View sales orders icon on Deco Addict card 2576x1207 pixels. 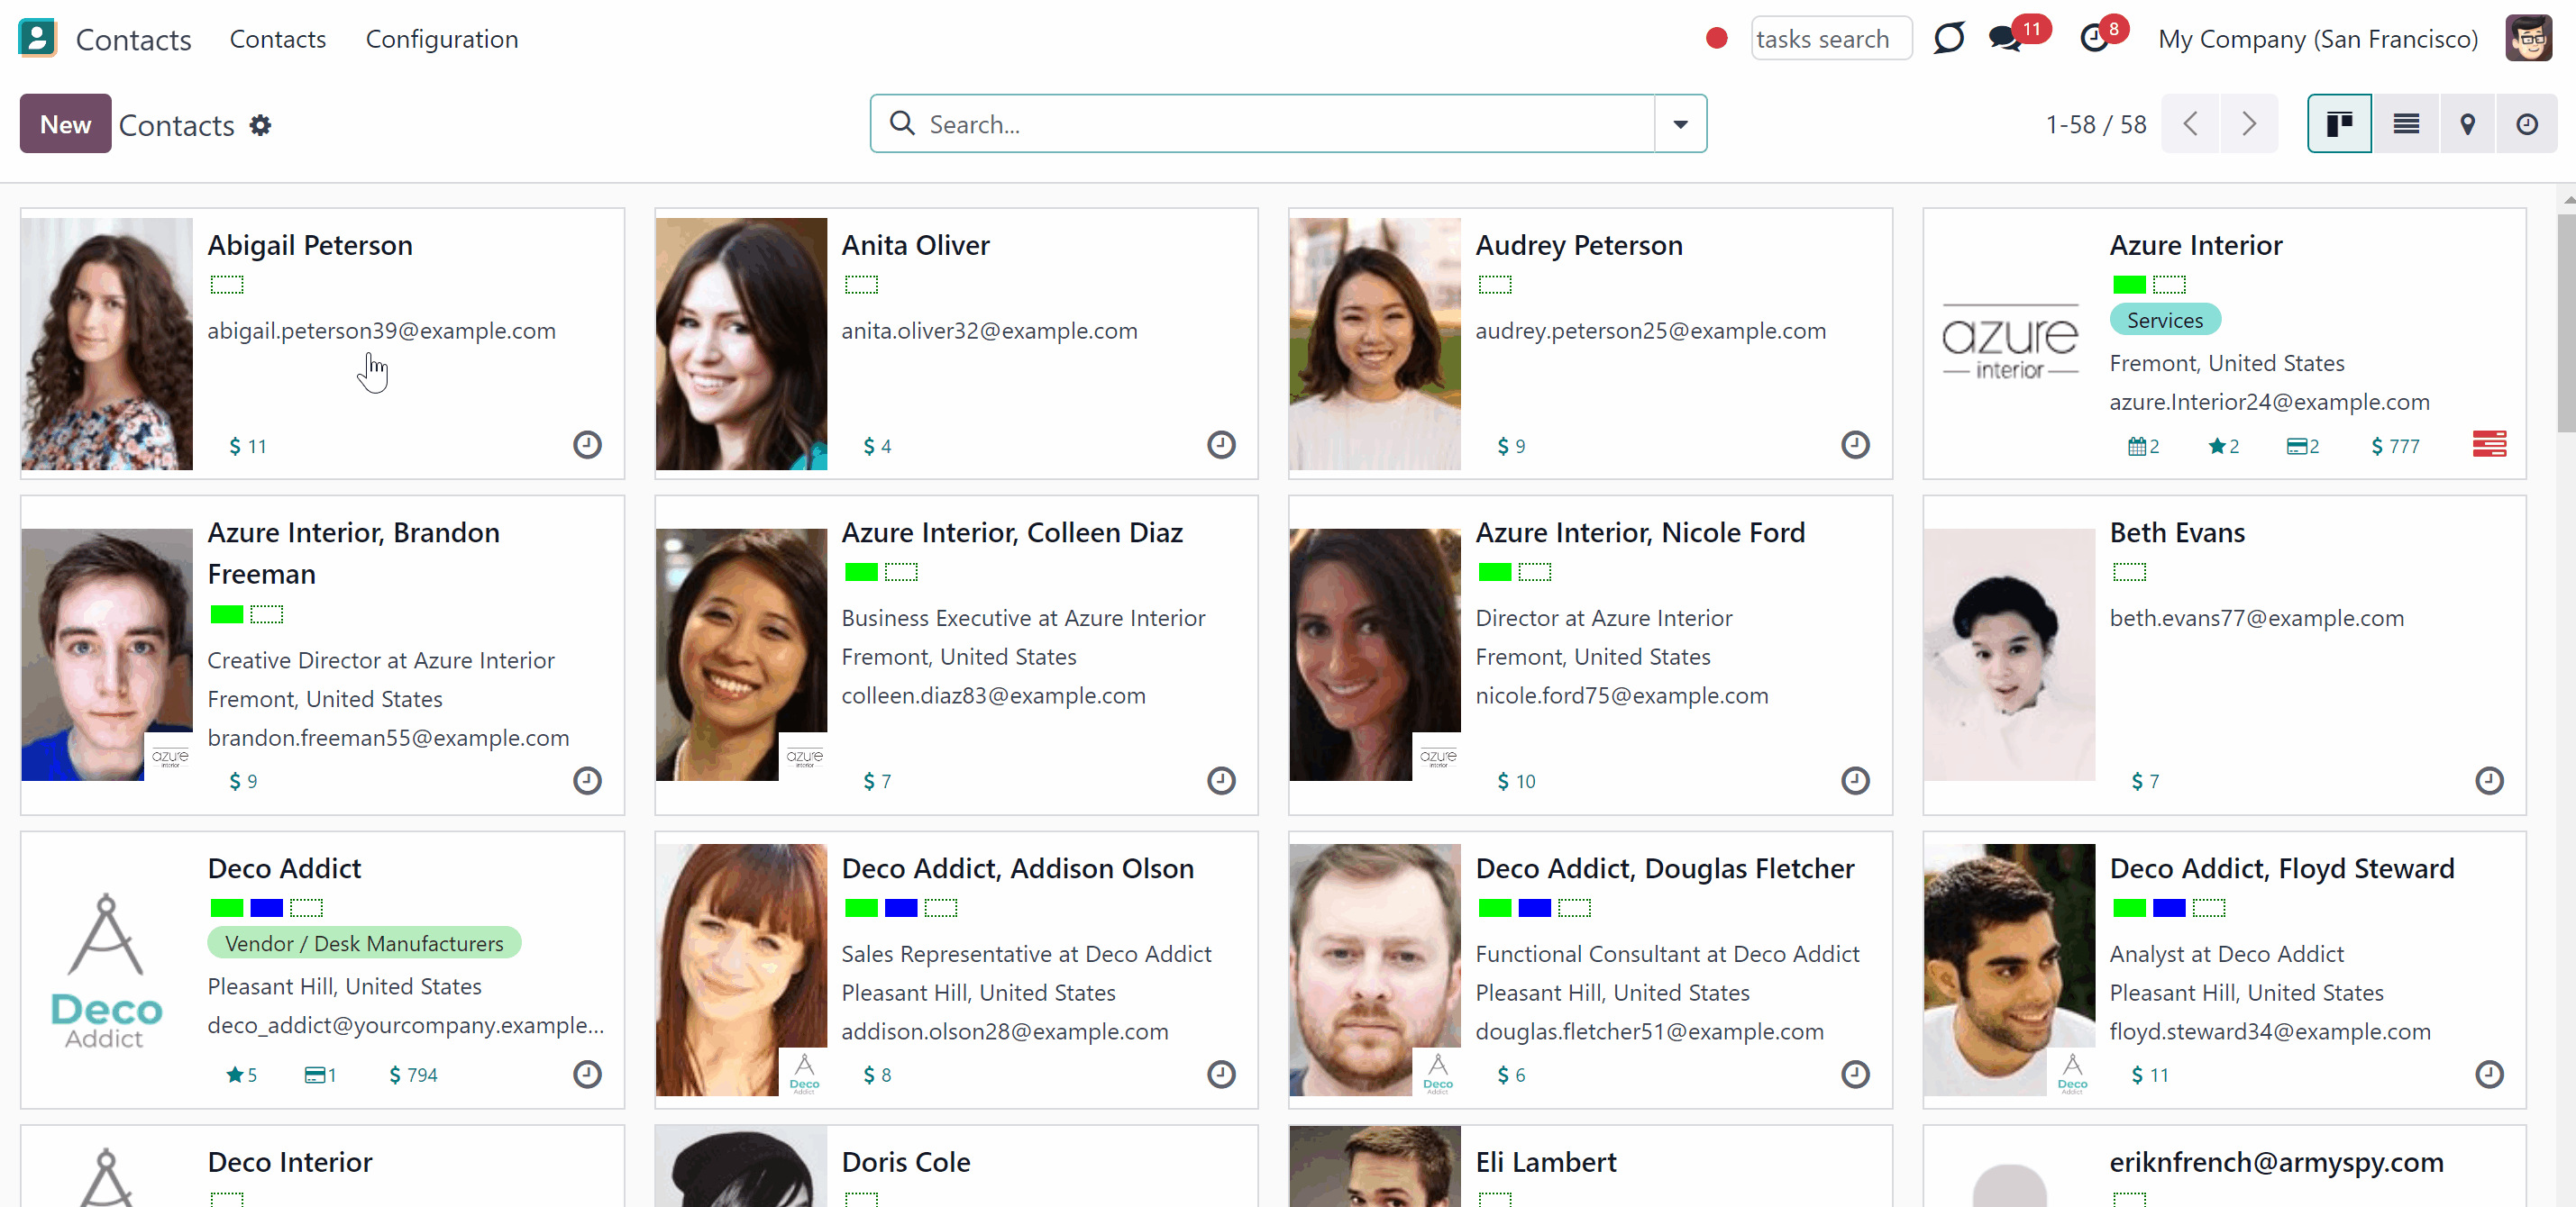click(x=320, y=1075)
